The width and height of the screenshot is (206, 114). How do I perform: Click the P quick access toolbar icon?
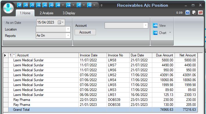pos(19,5)
